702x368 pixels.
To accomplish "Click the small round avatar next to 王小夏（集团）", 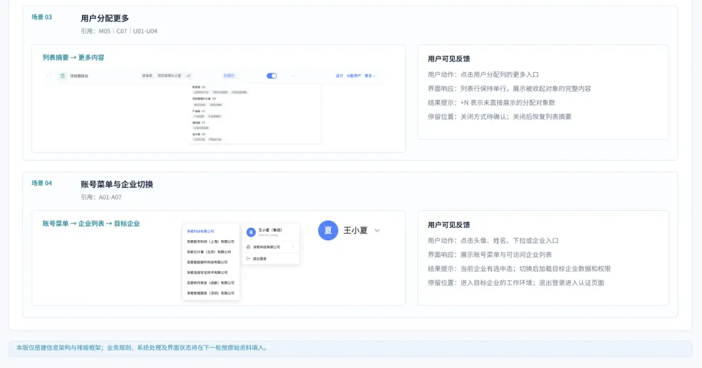I will [x=251, y=232].
